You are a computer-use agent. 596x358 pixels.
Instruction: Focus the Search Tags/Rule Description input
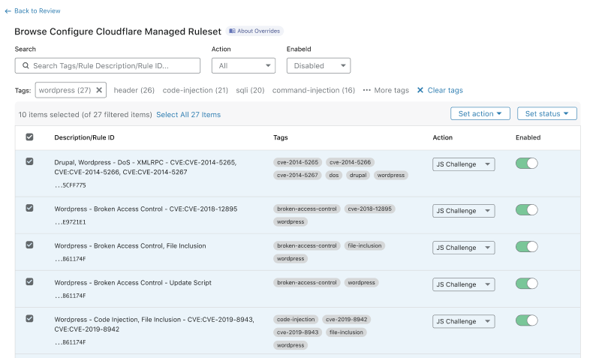pyautogui.click(x=113, y=66)
